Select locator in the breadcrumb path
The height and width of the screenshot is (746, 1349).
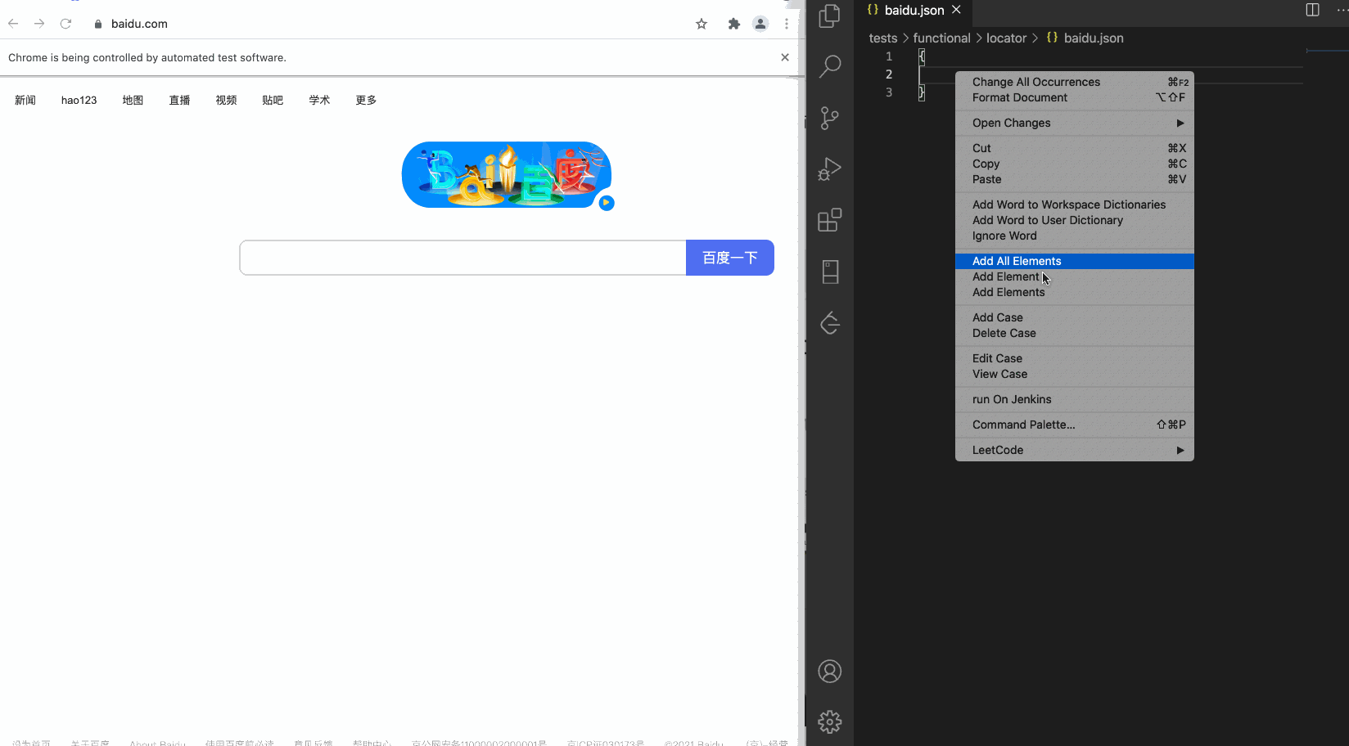point(1006,38)
